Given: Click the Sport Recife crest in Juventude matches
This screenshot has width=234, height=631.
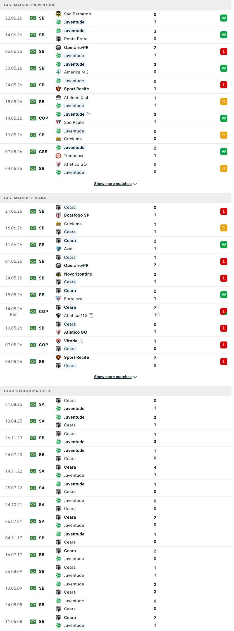Looking at the screenshot, I should (58, 89).
